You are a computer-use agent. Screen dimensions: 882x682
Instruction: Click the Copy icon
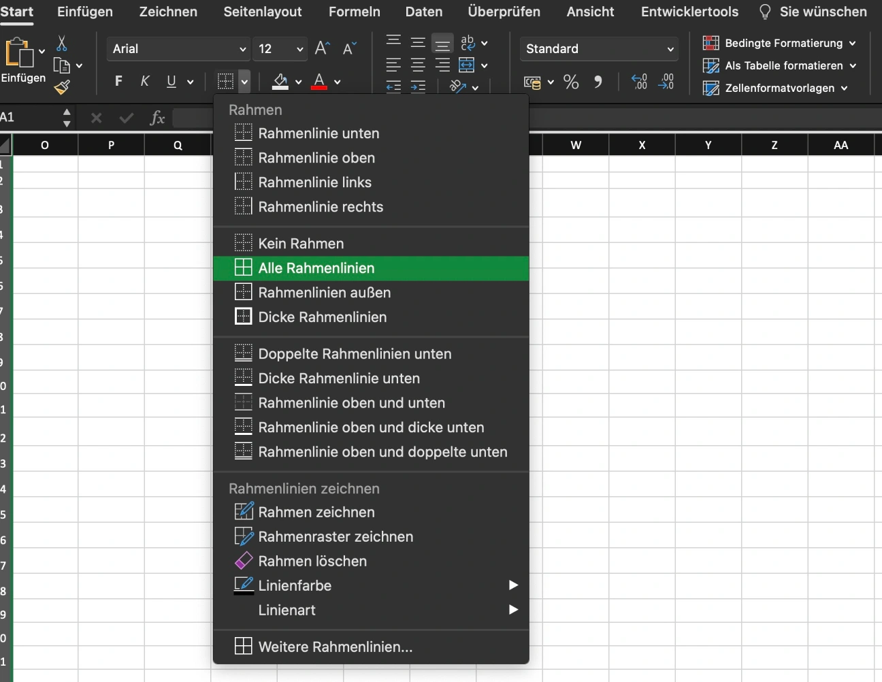point(62,66)
